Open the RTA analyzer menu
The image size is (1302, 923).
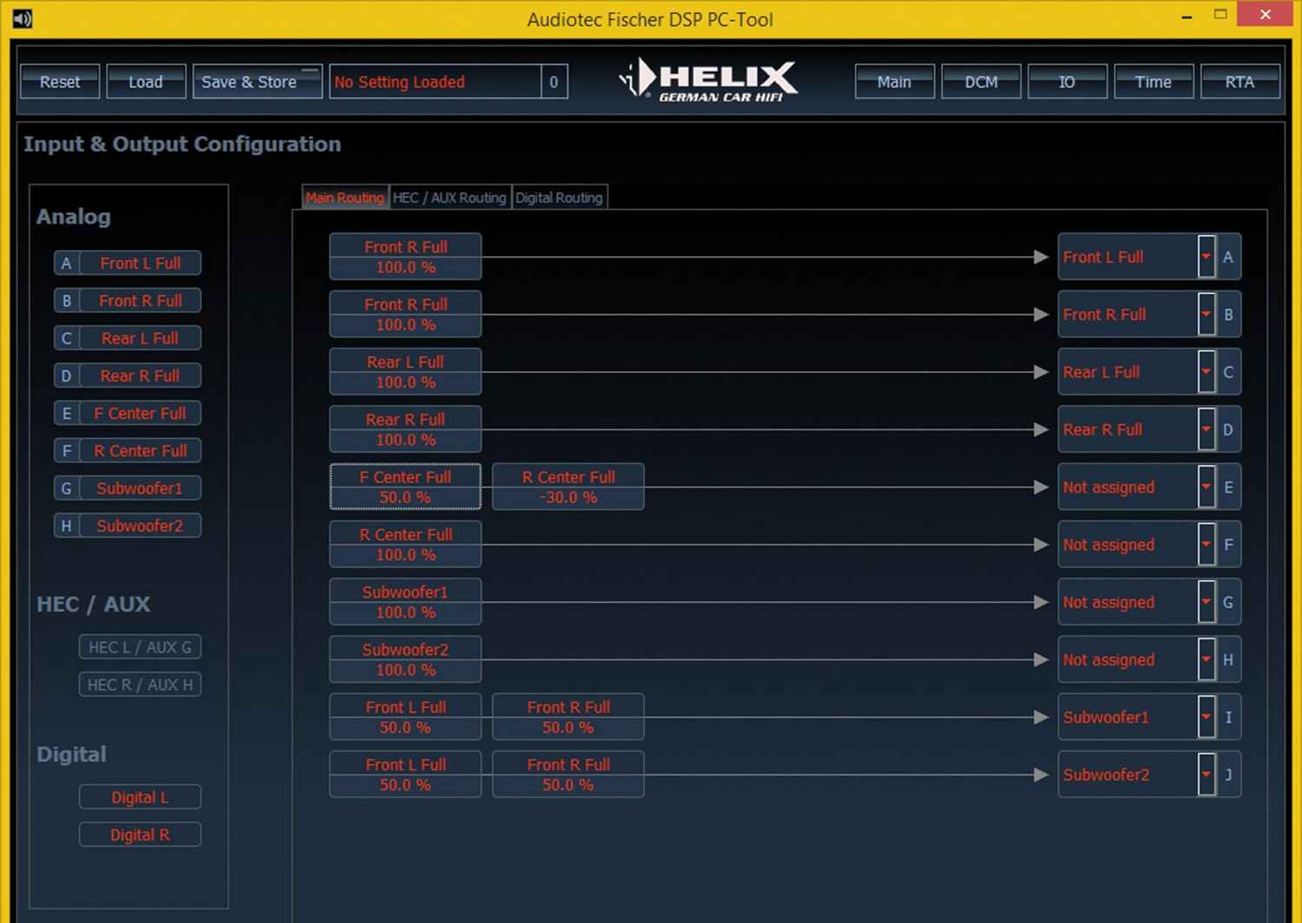click(x=1240, y=82)
